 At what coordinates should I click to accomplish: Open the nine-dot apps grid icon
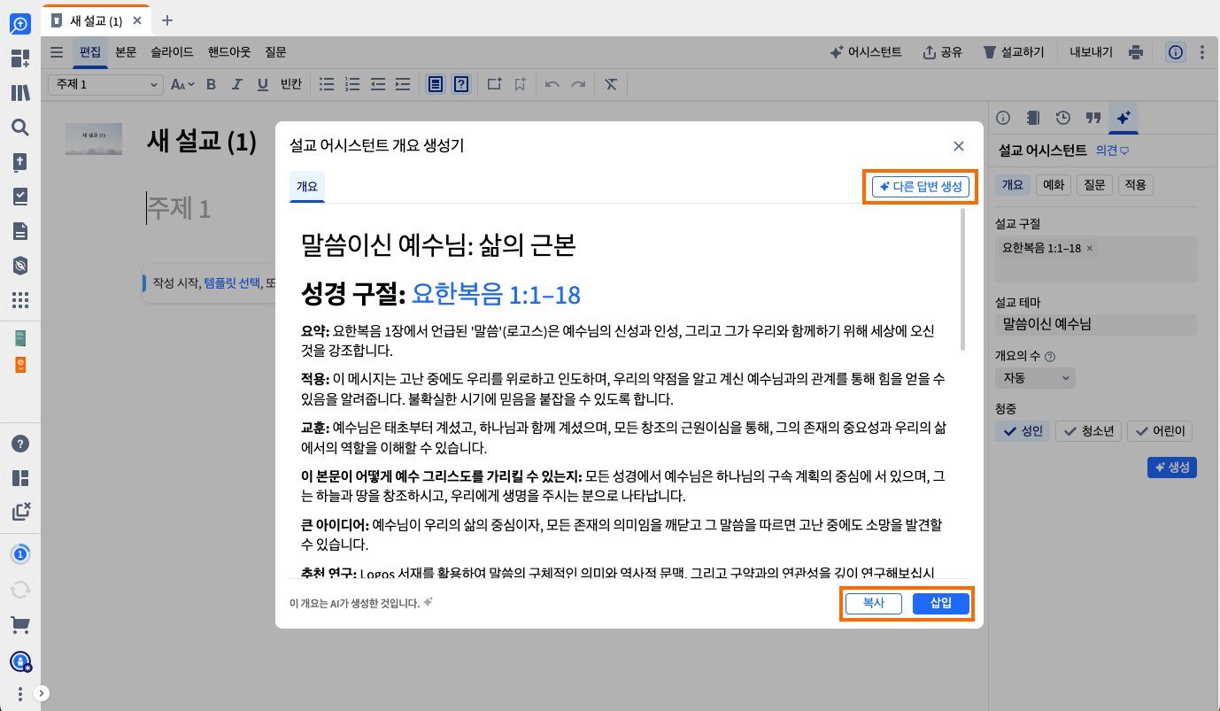(x=19, y=299)
